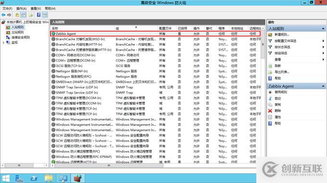Click the export list toolbar icon
Viewport: 327px width, 183px height.
click(31, 15)
